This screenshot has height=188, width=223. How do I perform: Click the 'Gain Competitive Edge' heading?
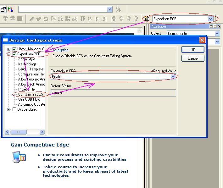(40, 145)
